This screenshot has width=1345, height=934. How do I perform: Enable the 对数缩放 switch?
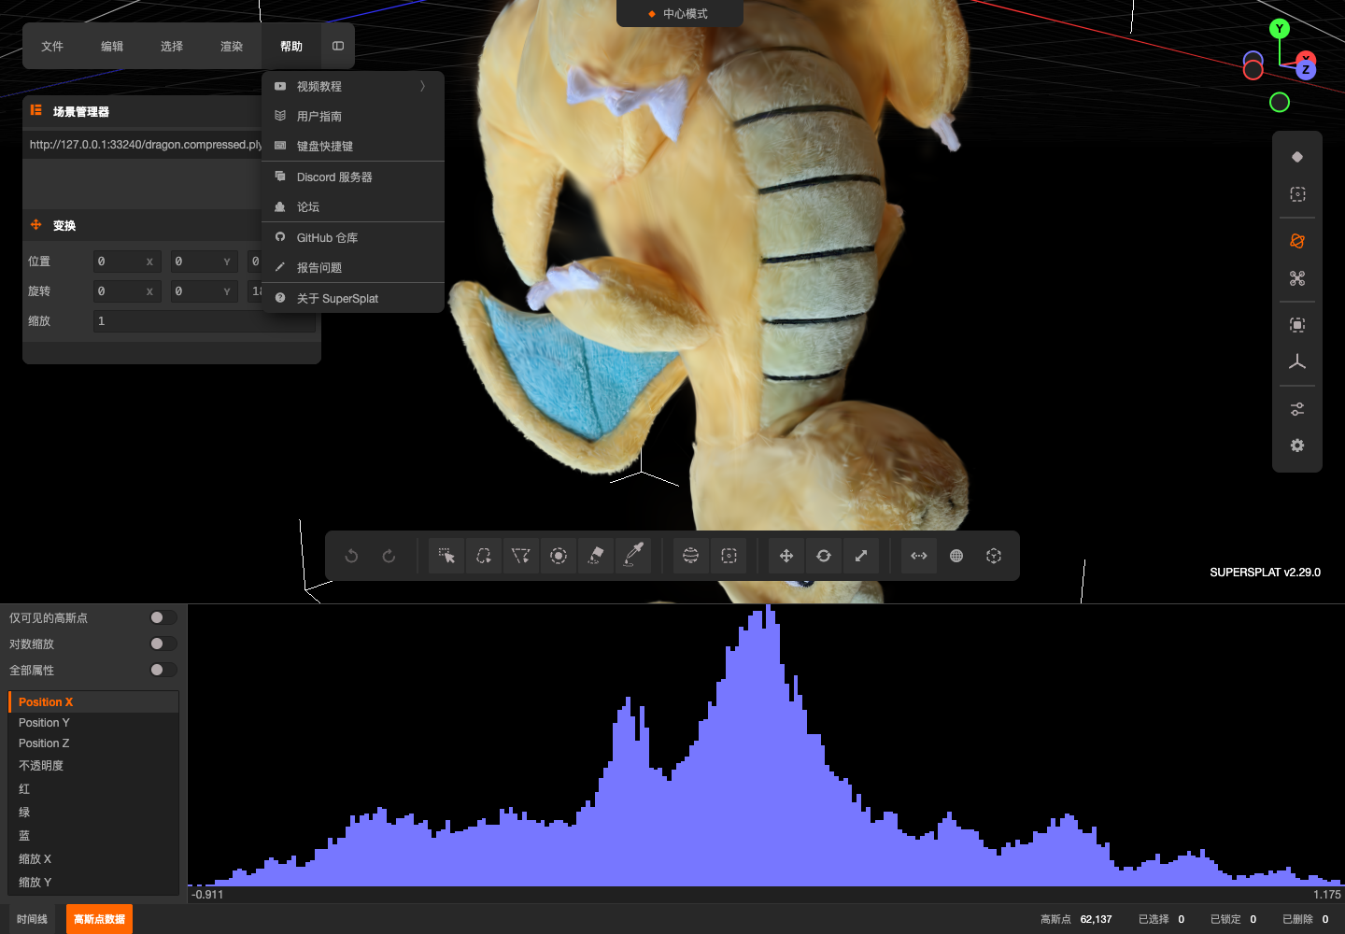[x=163, y=644]
